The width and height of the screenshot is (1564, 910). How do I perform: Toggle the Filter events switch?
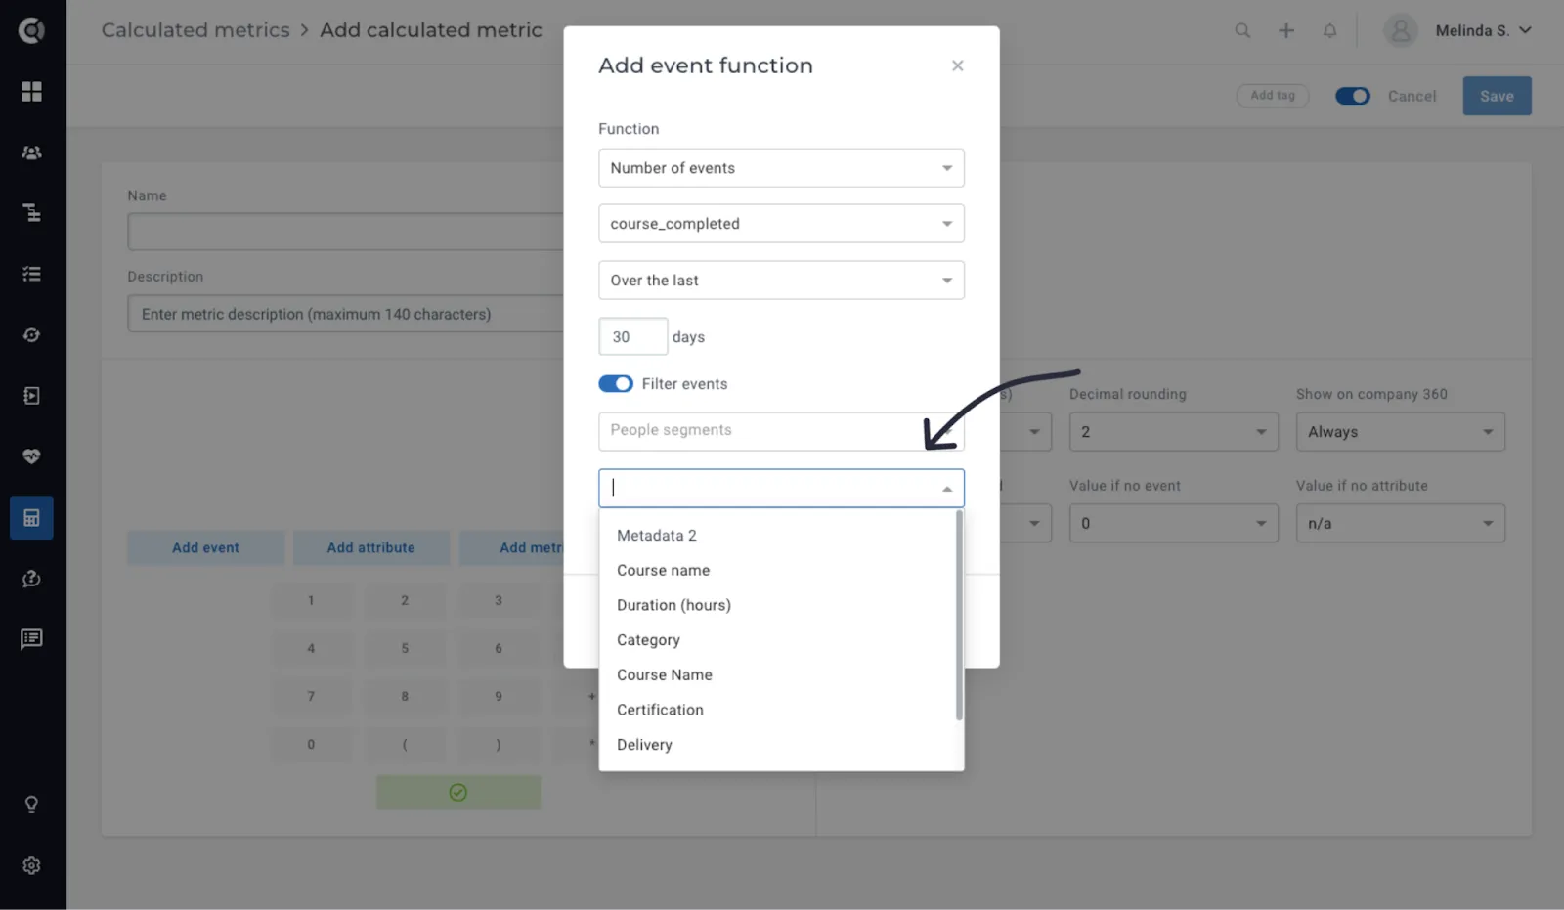616,384
